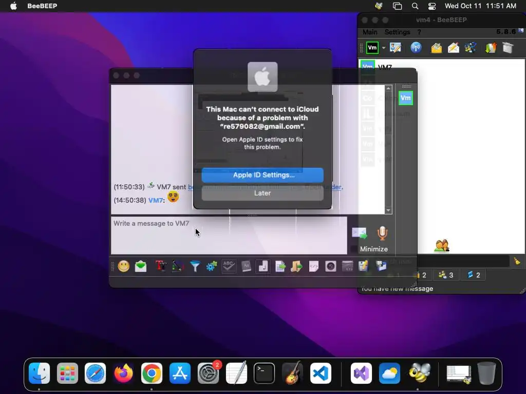Click the code snippet icon in chat toolbar
Screen dimensions: 526x394
pyautogui.click(x=314, y=266)
